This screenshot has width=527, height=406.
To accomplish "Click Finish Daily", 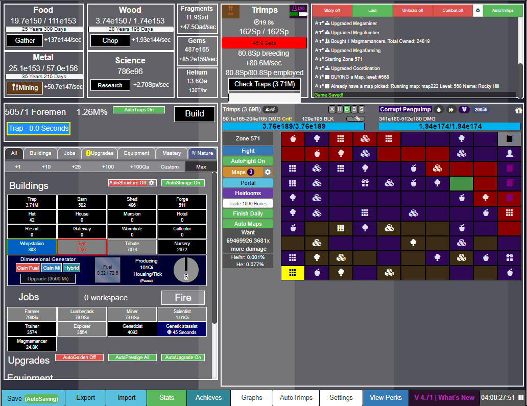I will coord(248,214).
